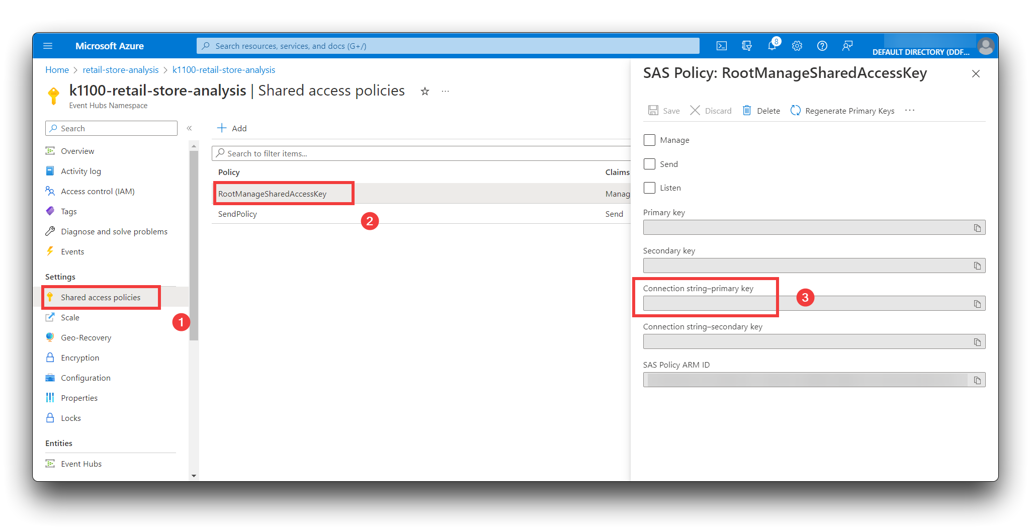1031x530 pixels.
Task: Open Access control (IAM)
Action: click(x=98, y=191)
